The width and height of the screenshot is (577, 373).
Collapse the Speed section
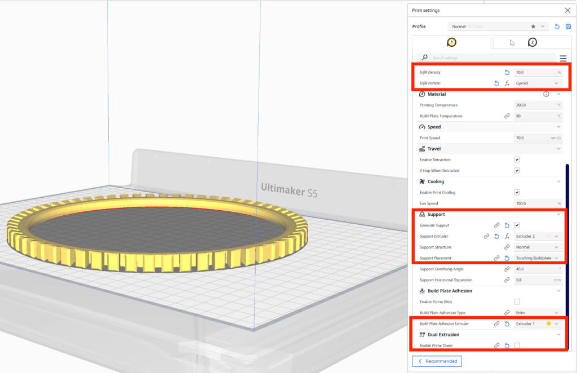click(558, 127)
